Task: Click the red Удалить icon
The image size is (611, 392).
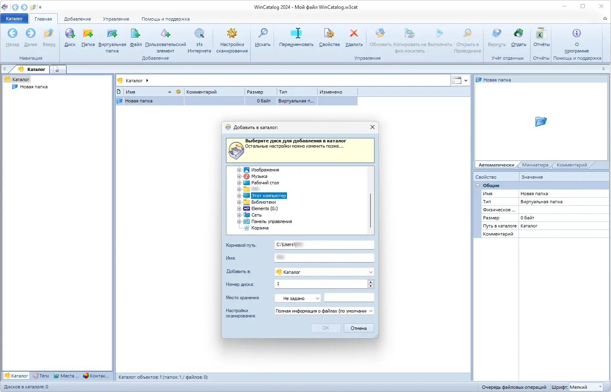Action: [x=354, y=33]
